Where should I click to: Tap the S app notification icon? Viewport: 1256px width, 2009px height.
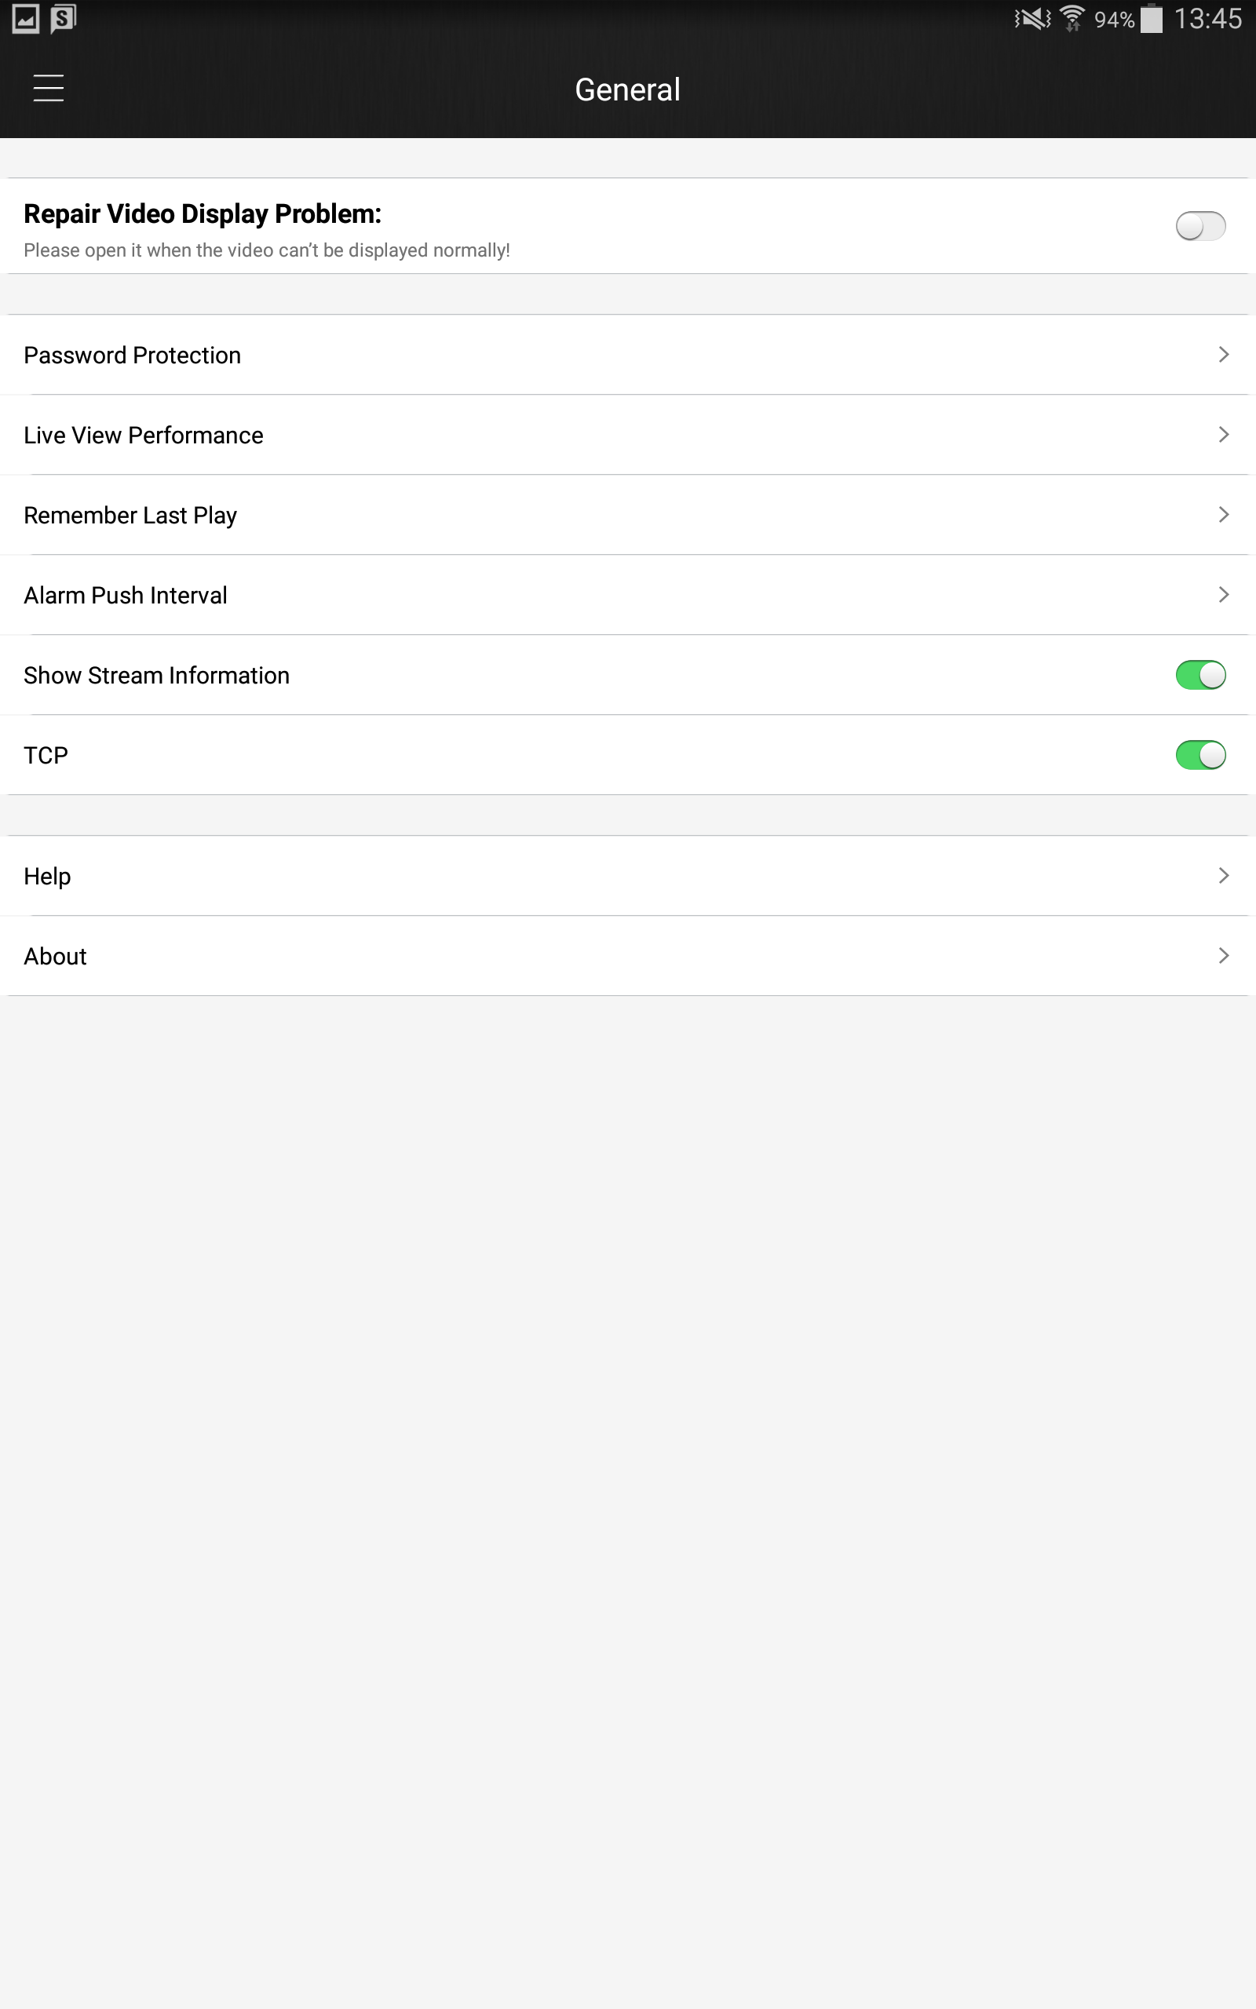click(x=63, y=18)
